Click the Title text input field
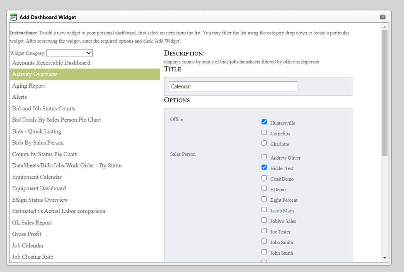404x272 pixels. pyautogui.click(x=232, y=86)
